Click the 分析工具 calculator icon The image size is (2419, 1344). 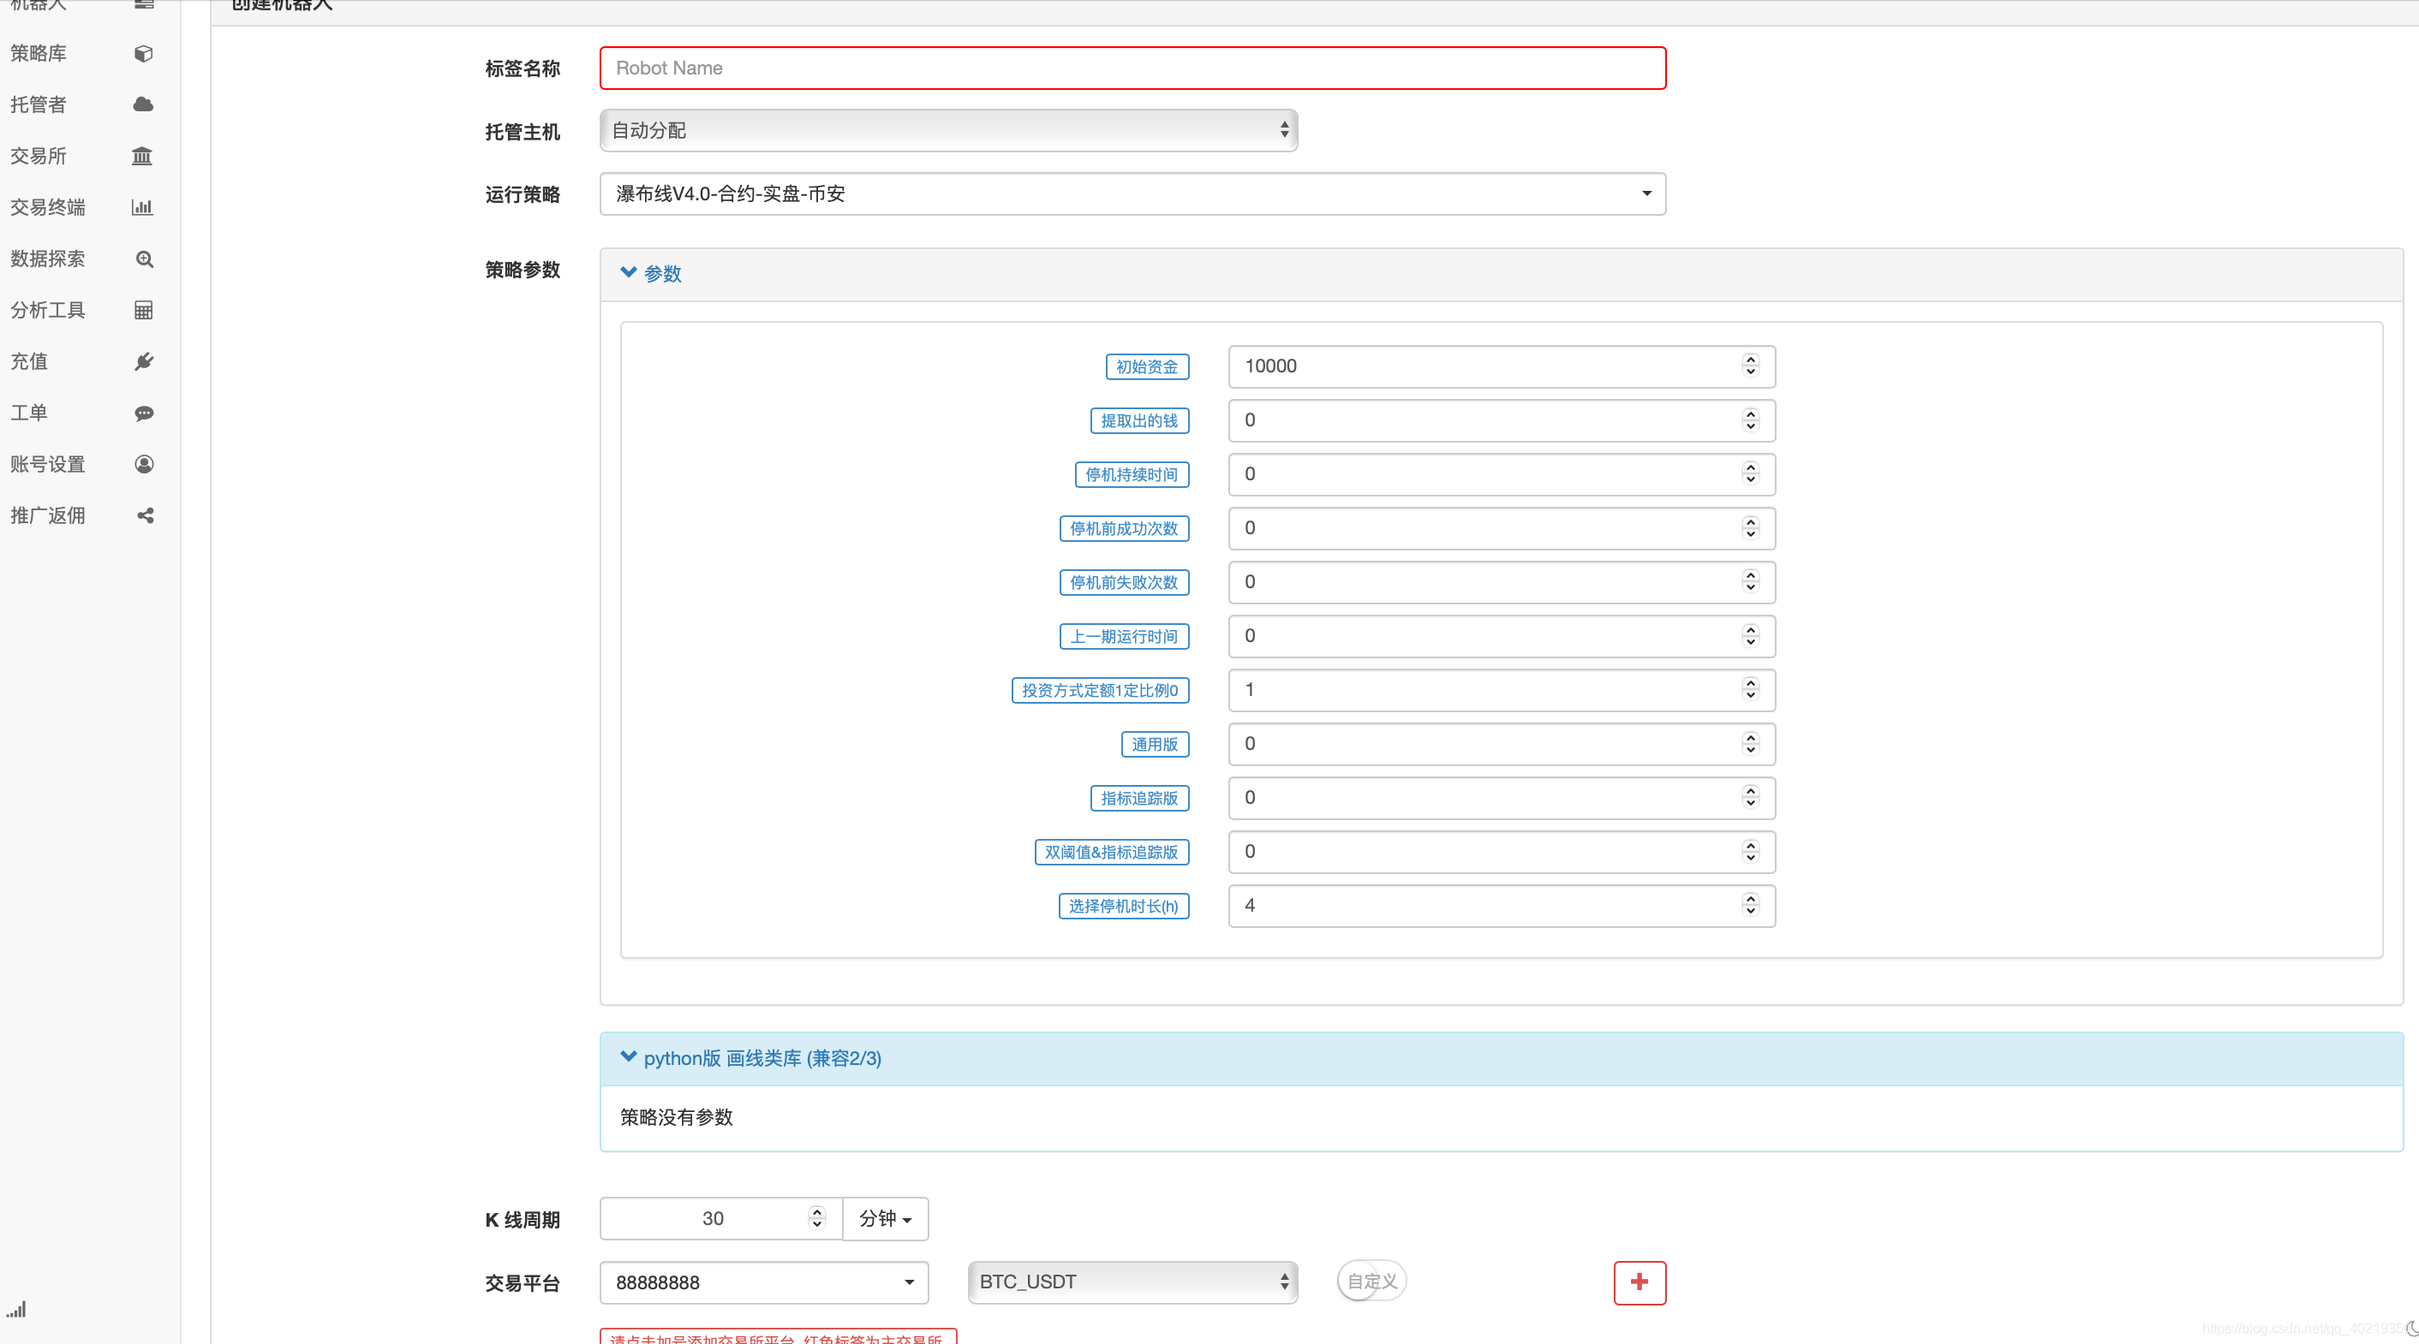144,311
